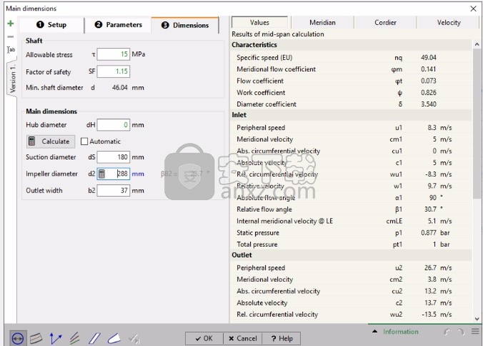483x346 pixels.
Task: Open the Values results tab
Action: click(259, 22)
